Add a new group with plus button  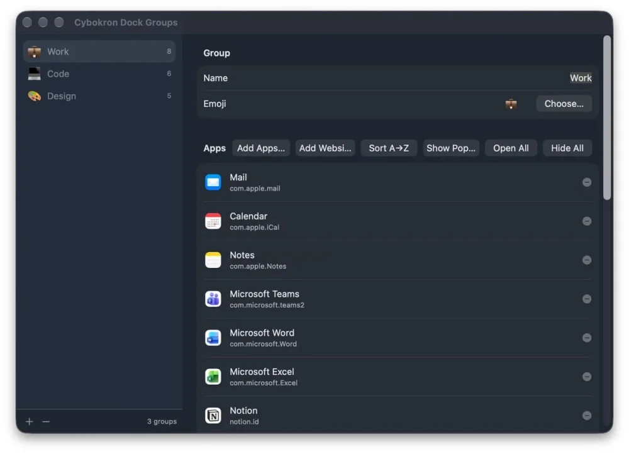pyautogui.click(x=30, y=421)
